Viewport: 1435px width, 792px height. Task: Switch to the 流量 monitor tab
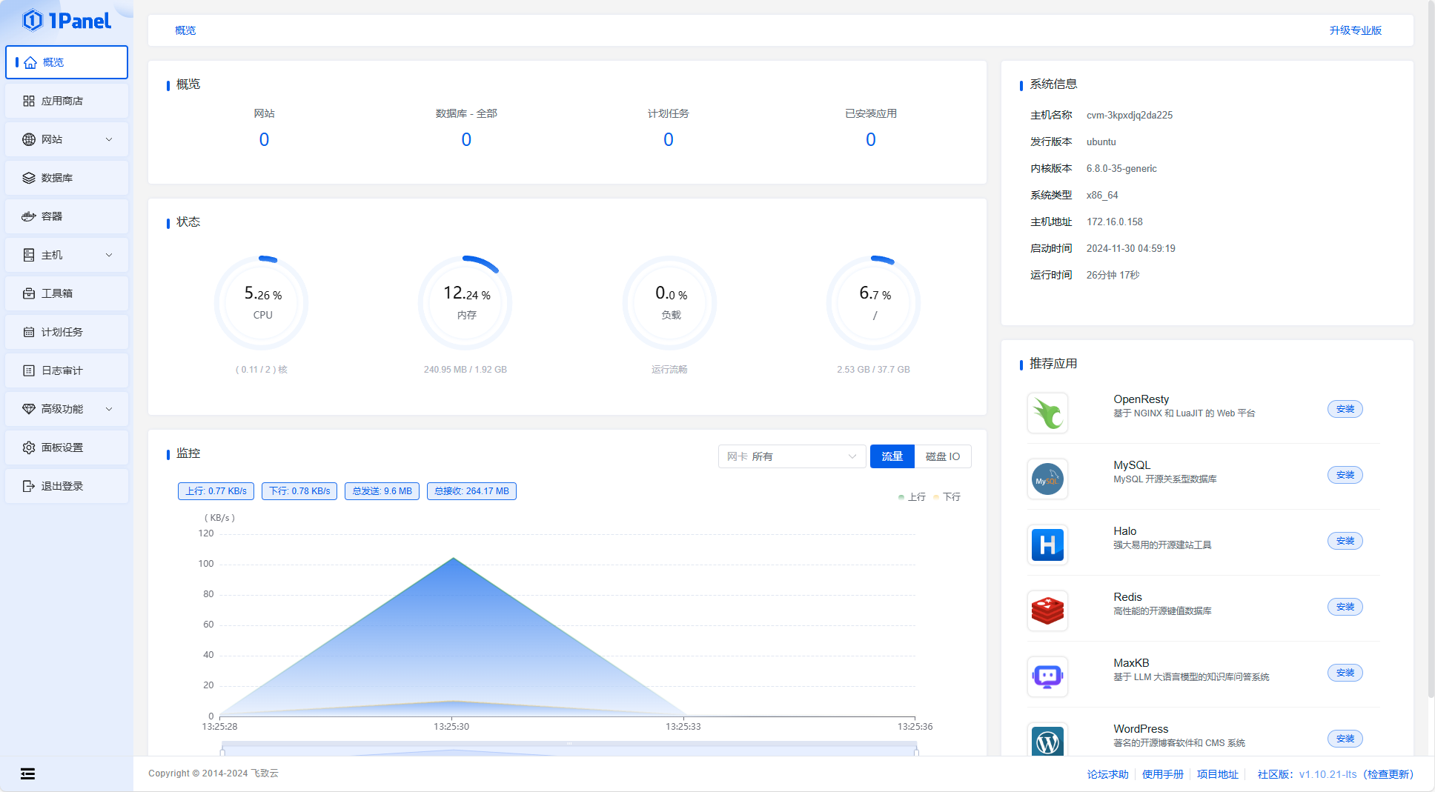point(892,456)
